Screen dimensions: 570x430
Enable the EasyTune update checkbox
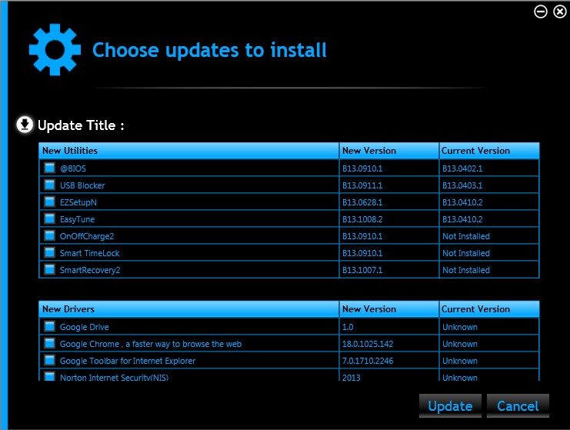pyautogui.click(x=49, y=218)
